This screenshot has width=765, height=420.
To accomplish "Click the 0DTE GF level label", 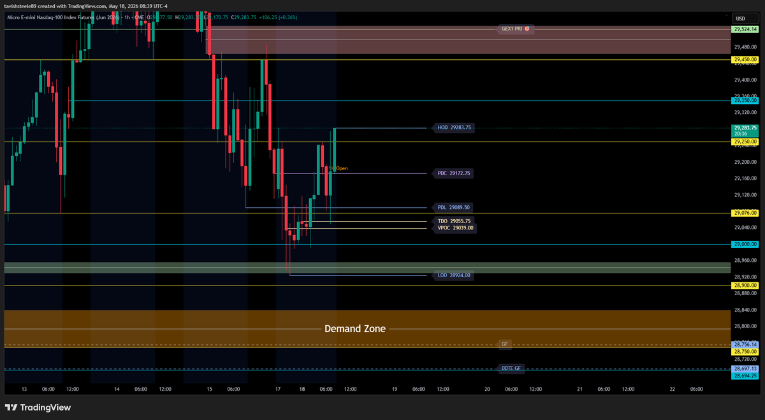I will pos(511,368).
